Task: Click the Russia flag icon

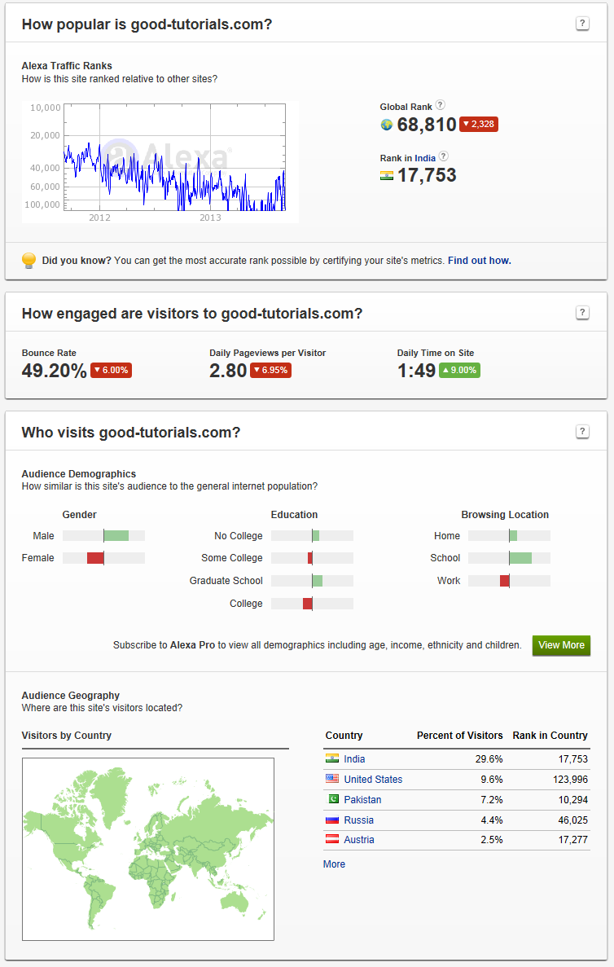Action: [x=332, y=820]
